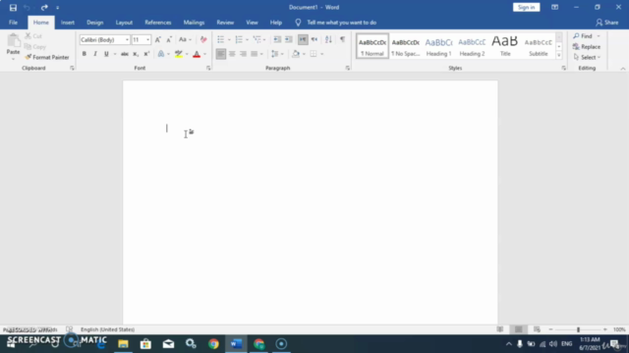Switch to the Insert tab
Viewport: 629px width, 353px height.
pos(68,23)
